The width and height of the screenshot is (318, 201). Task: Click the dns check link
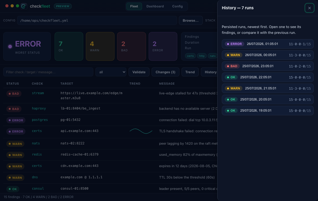[35, 177]
